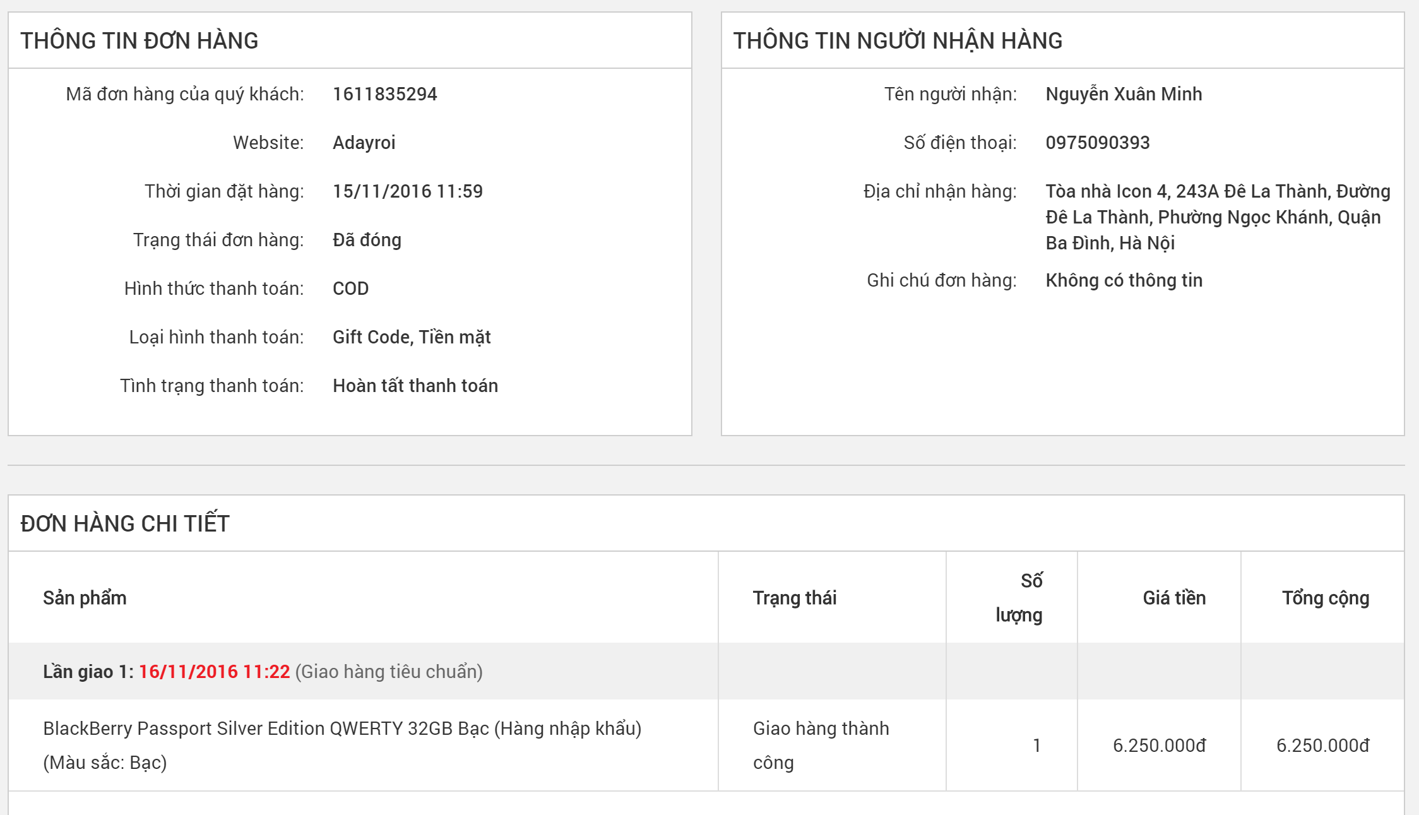Select quantity value 1
The height and width of the screenshot is (815, 1419).
(1036, 746)
